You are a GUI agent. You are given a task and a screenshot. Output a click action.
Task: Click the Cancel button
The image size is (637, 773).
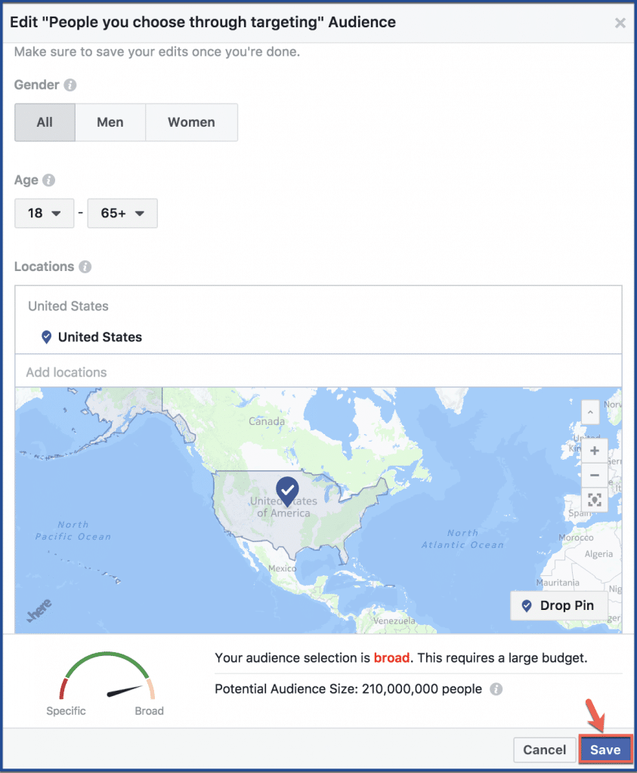[544, 750]
